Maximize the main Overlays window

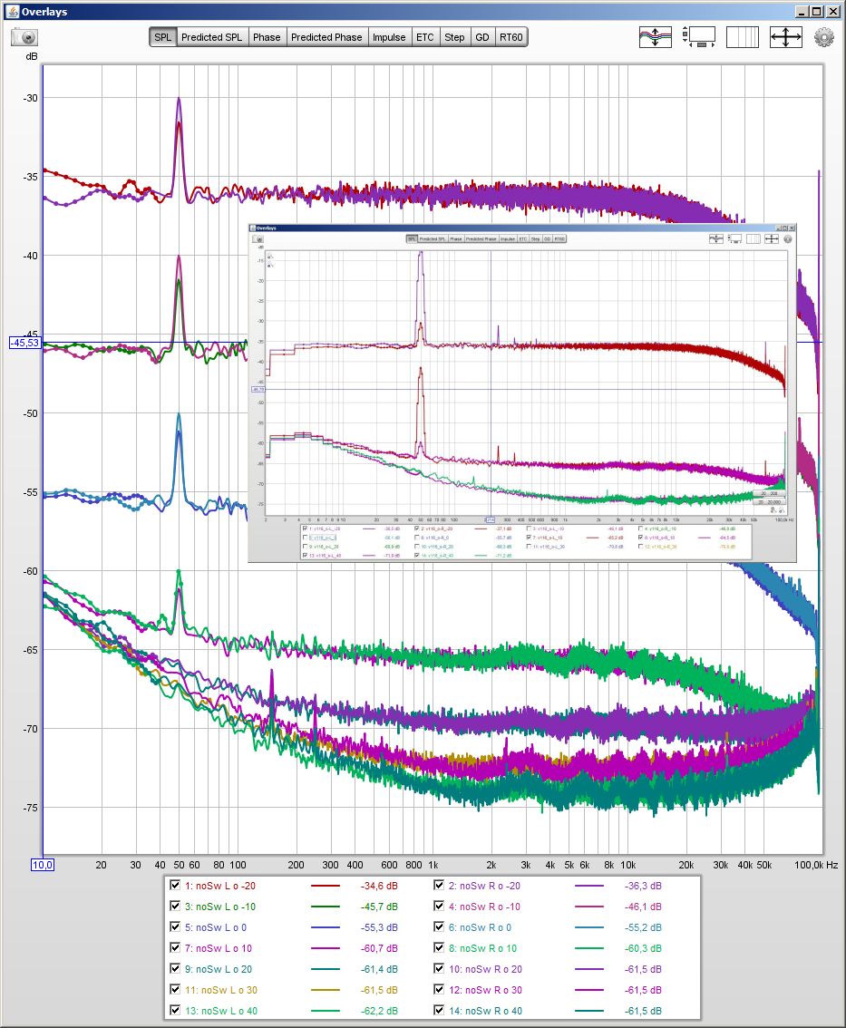(816, 11)
